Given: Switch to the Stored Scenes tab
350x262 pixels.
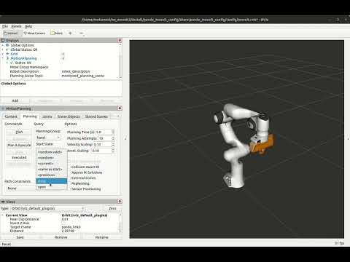Looking at the screenshot, I should (x=96, y=116).
